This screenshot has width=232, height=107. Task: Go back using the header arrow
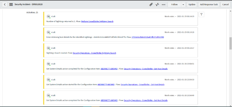pos(5,5)
